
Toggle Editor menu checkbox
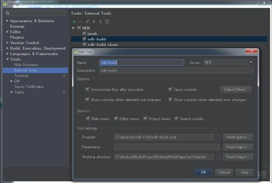[116, 118]
